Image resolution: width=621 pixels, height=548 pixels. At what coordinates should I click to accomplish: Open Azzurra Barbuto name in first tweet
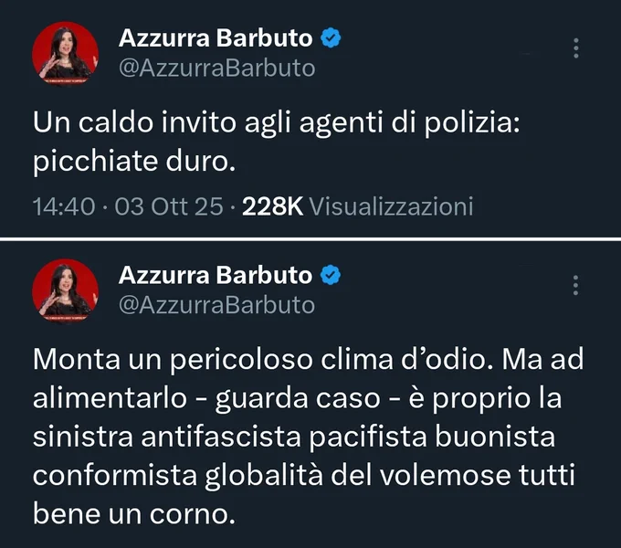216,38
